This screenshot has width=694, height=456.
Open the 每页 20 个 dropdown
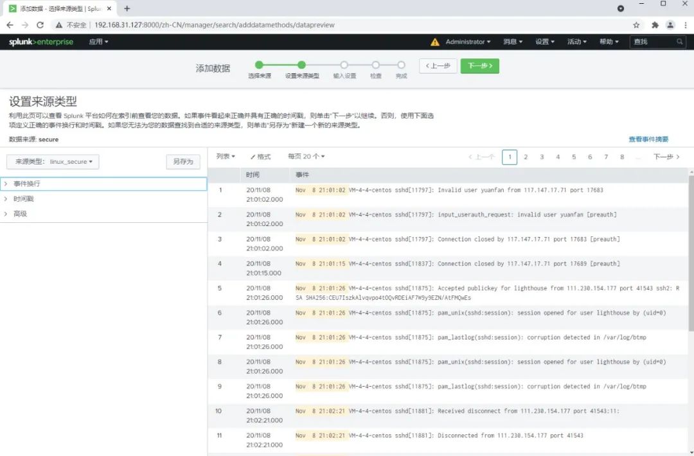pyautogui.click(x=307, y=157)
